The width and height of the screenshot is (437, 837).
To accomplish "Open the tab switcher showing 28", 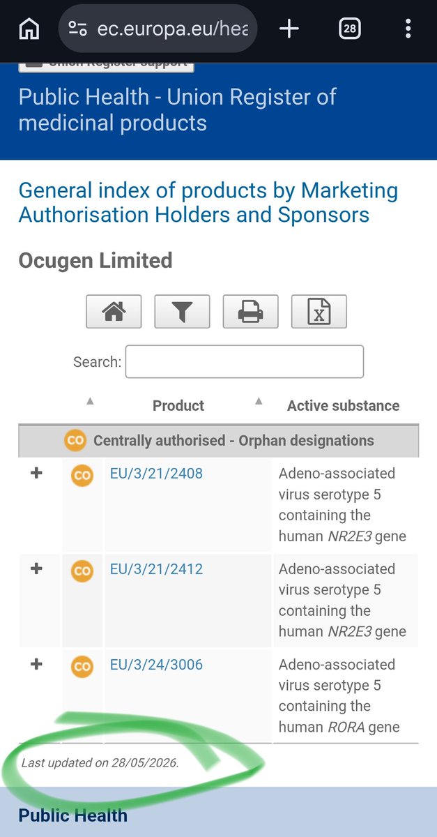I will [350, 29].
